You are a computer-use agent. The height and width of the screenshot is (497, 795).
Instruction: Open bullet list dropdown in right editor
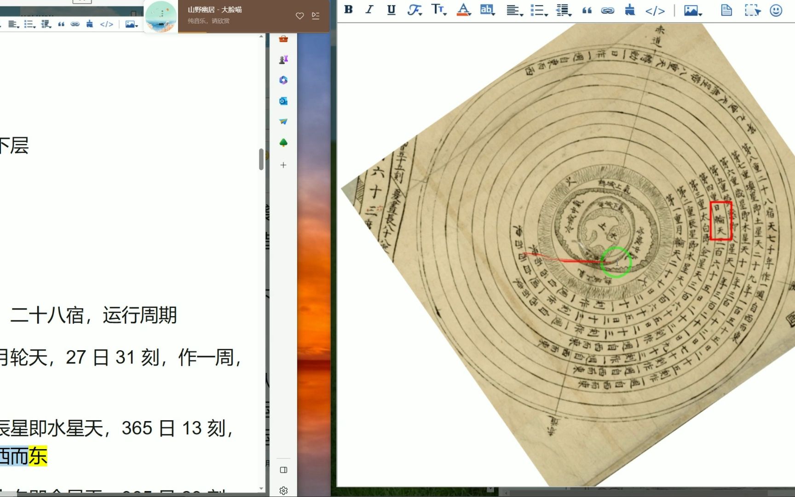click(x=539, y=10)
